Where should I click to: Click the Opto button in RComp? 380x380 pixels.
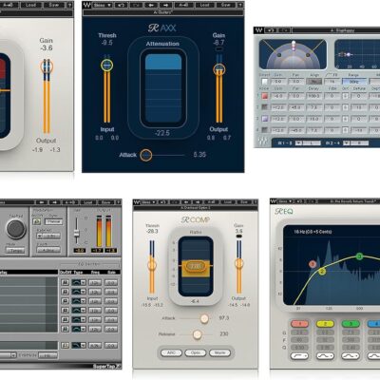coord(196,352)
